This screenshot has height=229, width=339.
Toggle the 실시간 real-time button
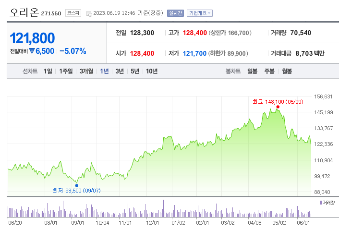coord(175,13)
